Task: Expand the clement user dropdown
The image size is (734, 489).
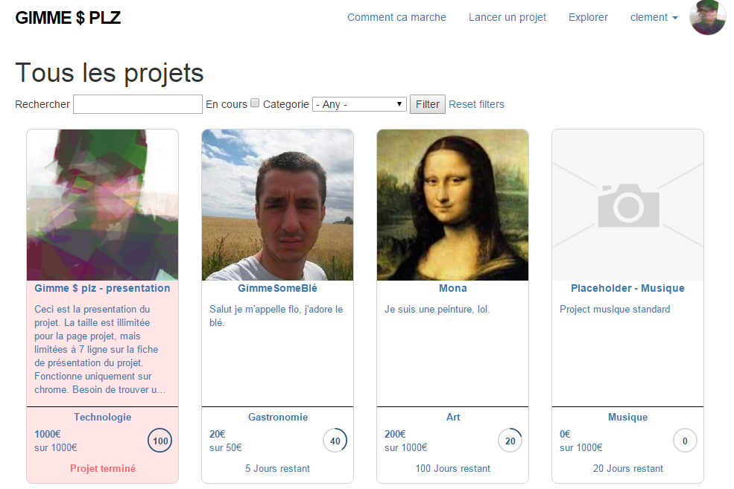Action: (654, 17)
